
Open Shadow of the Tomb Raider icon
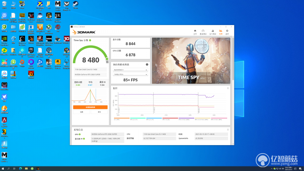(x=22, y=41)
